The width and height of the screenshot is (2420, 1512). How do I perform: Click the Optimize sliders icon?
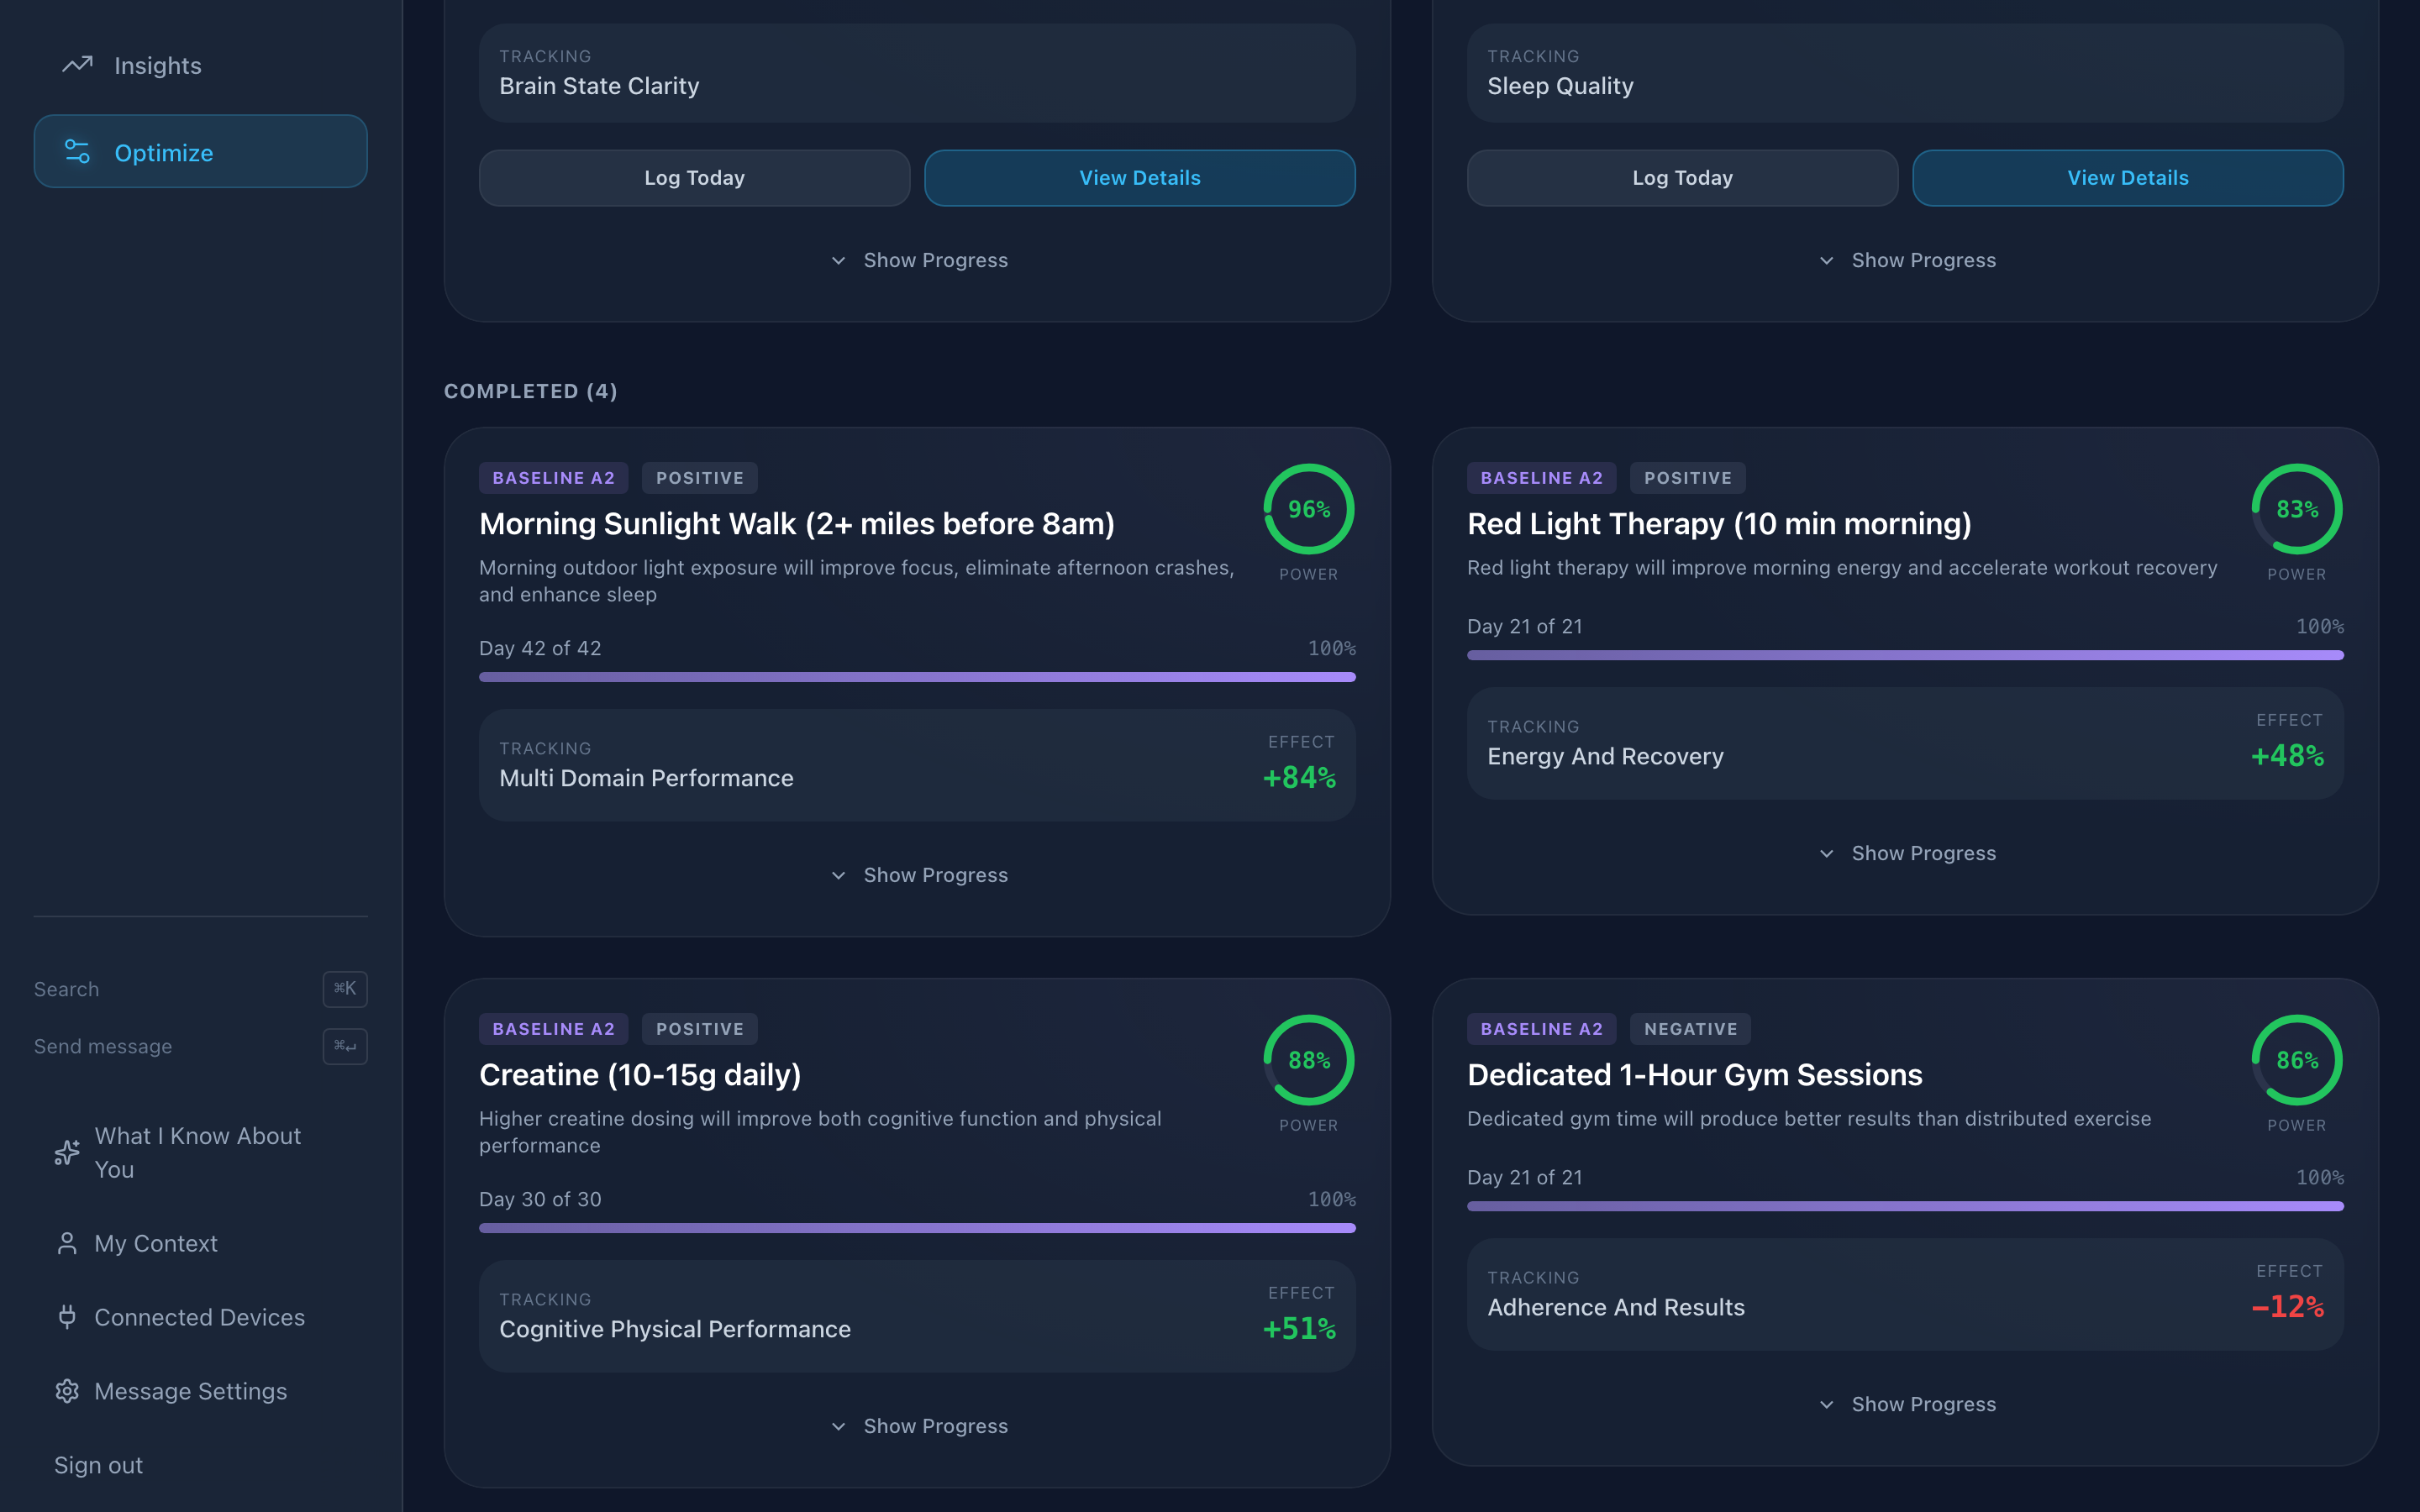[77, 152]
